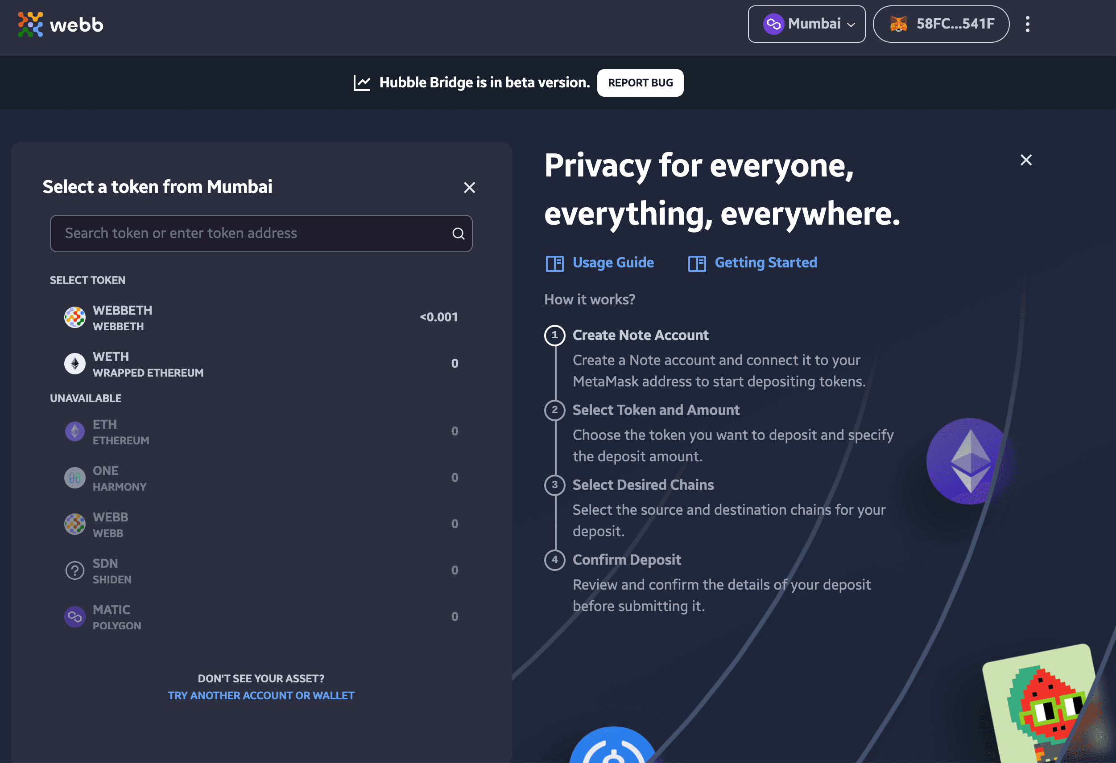The image size is (1116, 763).
Task: Click the unavailable ETH Ethereum row
Action: click(x=261, y=432)
